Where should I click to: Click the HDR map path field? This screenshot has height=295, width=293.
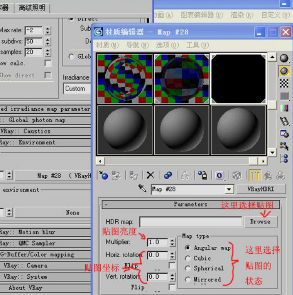pyautogui.click(x=191, y=222)
